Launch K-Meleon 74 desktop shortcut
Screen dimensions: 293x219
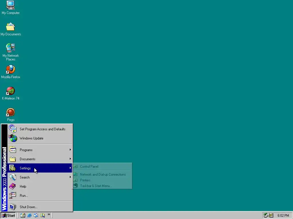tap(11, 93)
